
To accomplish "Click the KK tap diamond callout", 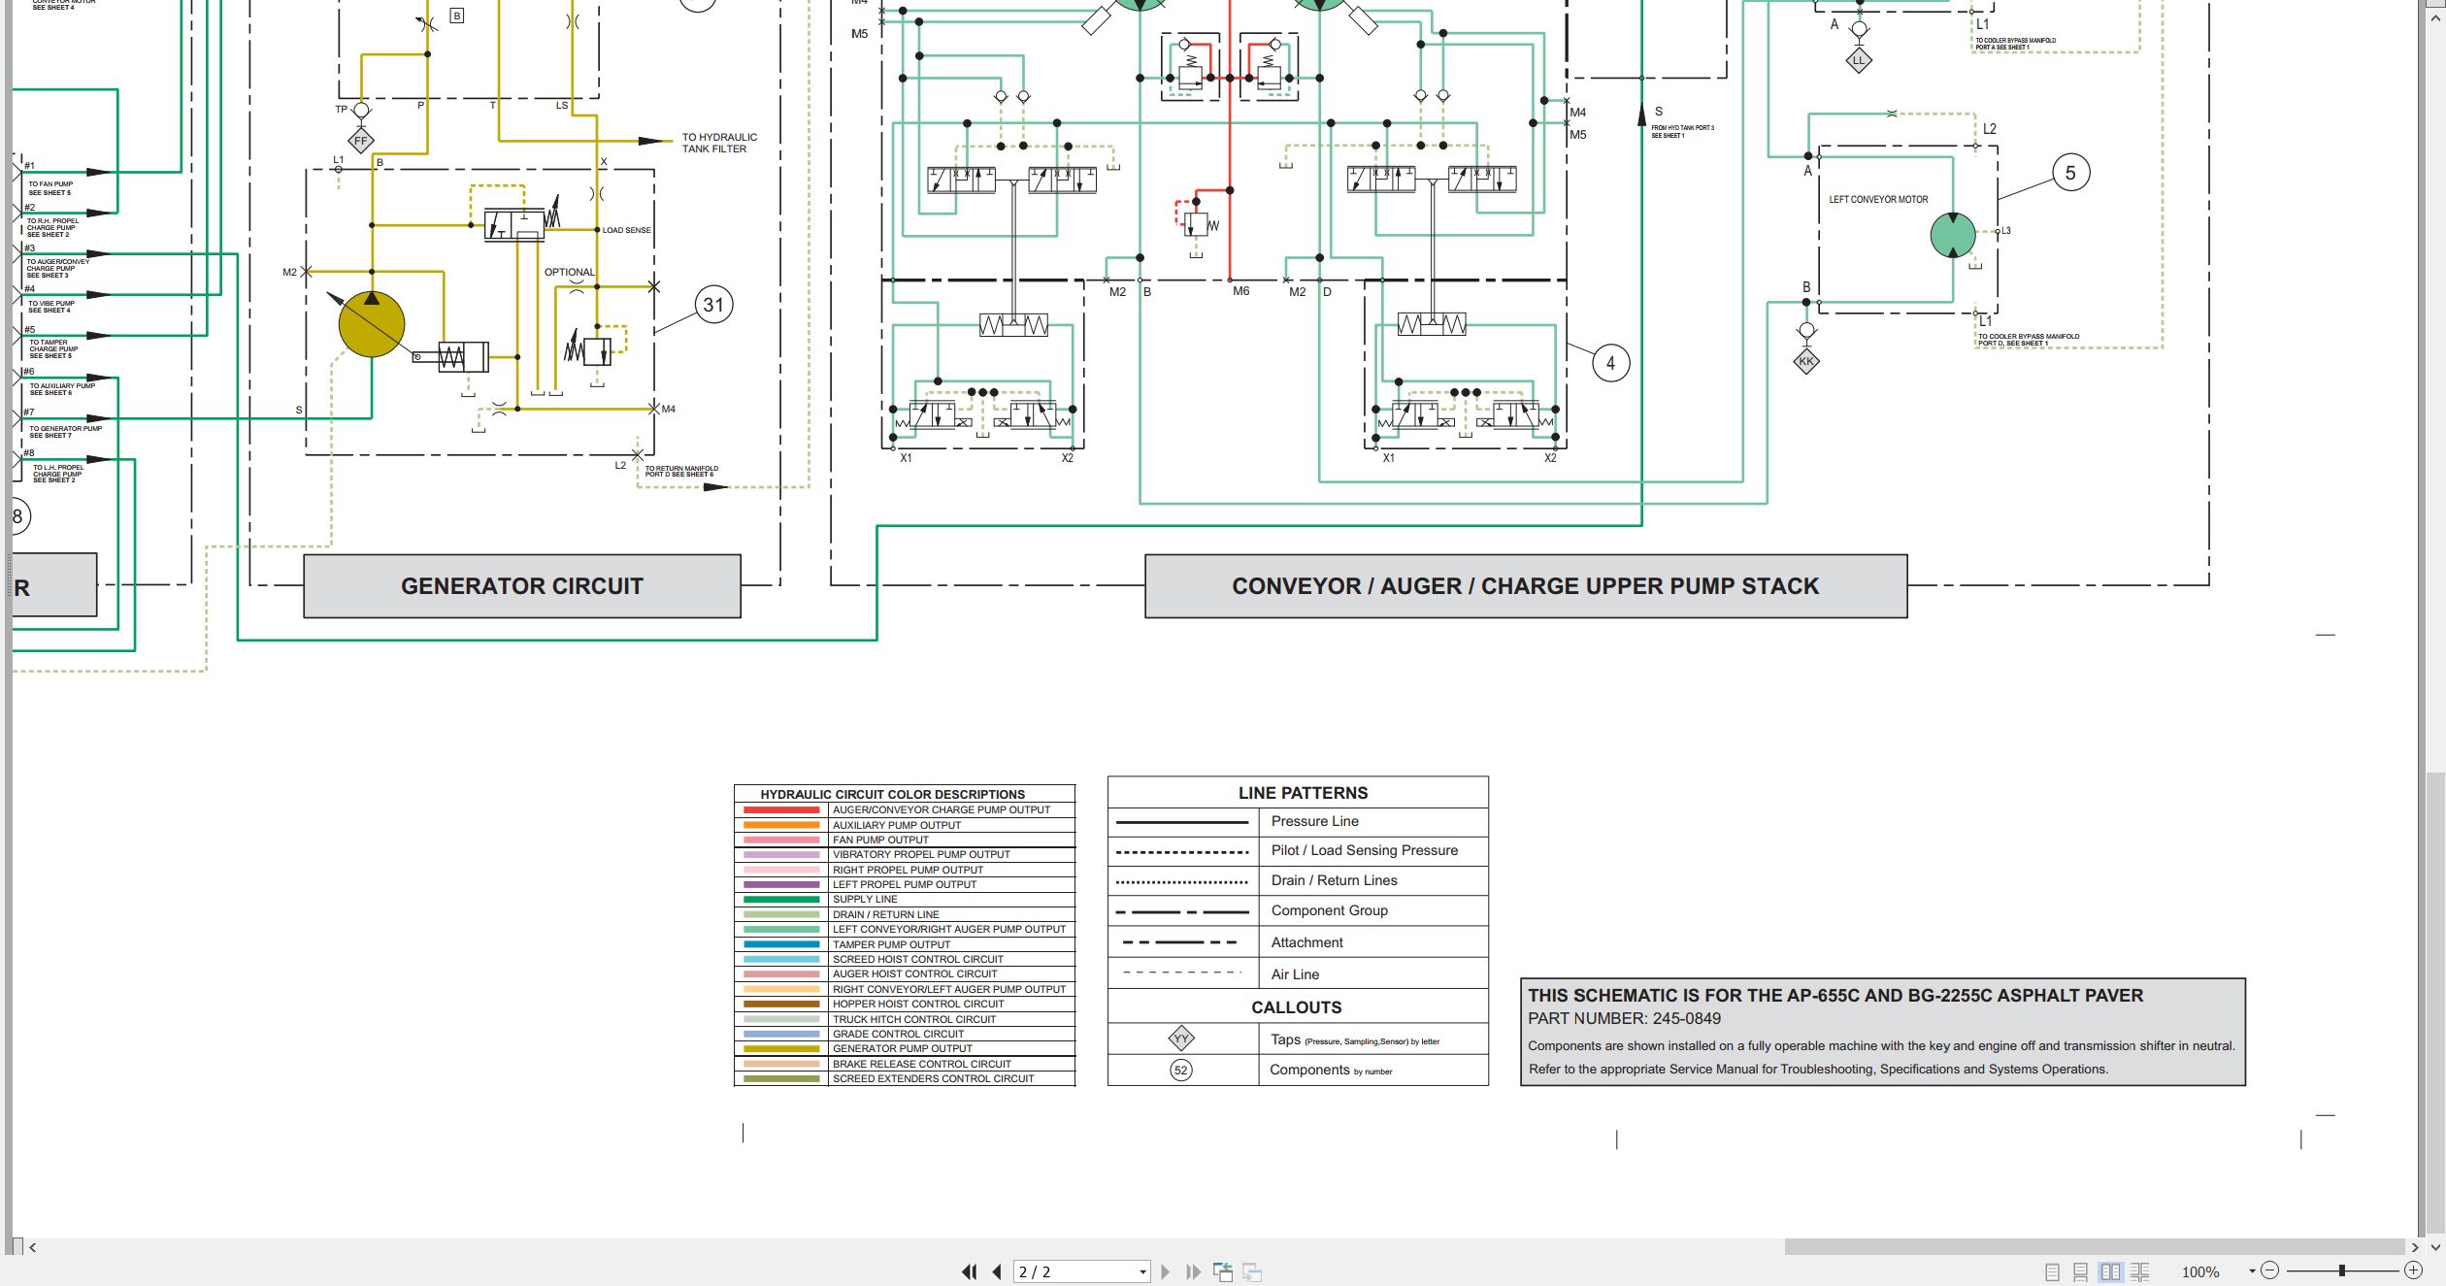I will pos(1806,361).
